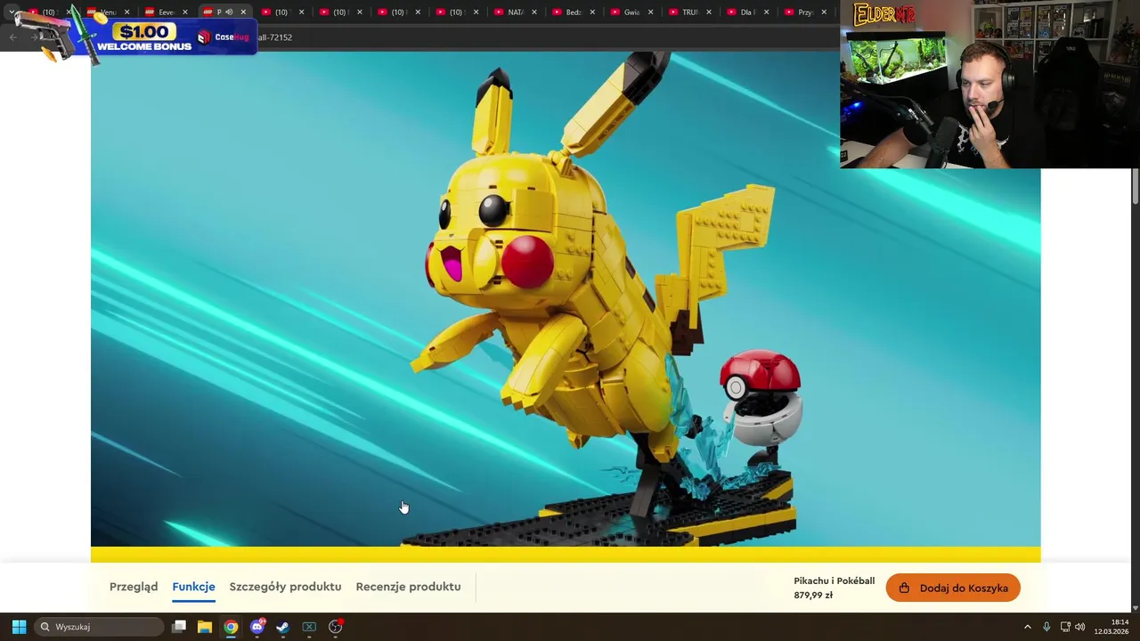
Task: Click the Wyszukaj taskbar search box
Action: coord(98,627)
